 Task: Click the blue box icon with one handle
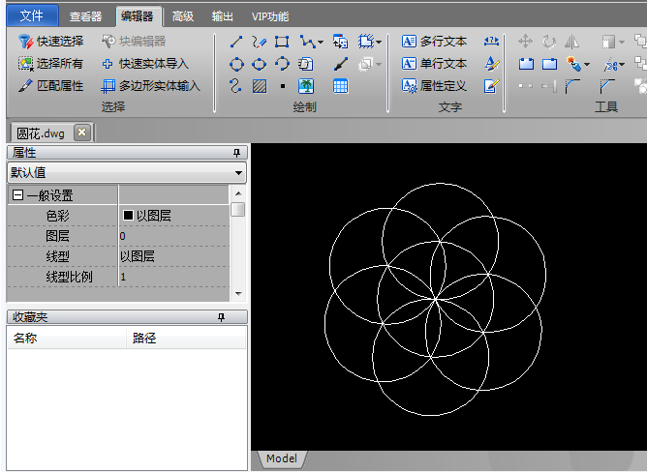click(x=549, y=64)
